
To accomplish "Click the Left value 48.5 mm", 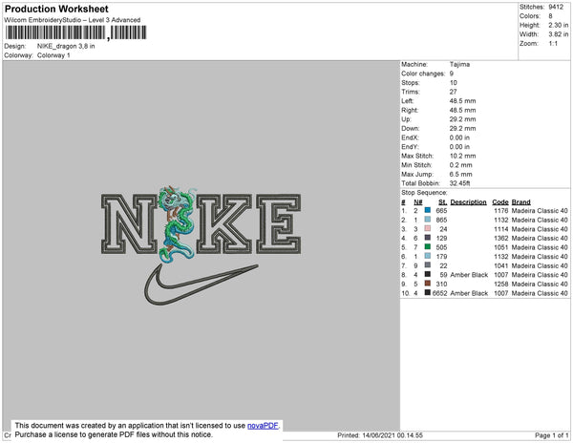I will click(462, 101).
